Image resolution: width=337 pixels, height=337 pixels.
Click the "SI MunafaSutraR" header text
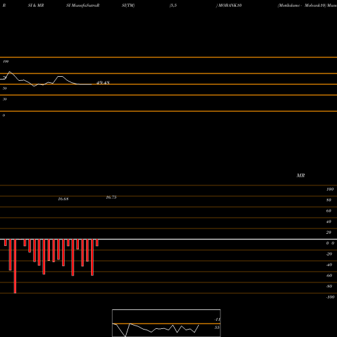[x=83, y=5]
